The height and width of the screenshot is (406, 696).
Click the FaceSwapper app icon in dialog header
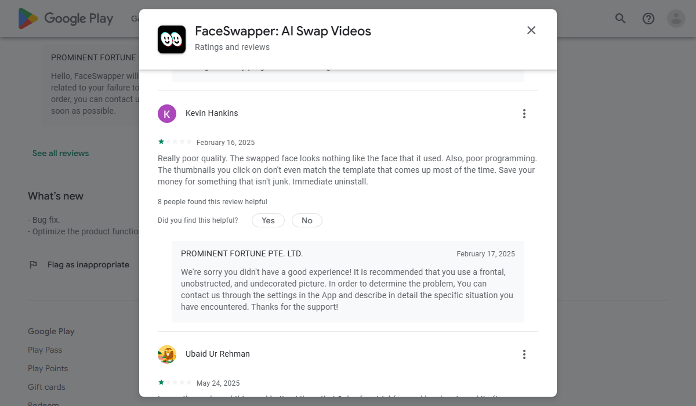click(x=172, y=39)
